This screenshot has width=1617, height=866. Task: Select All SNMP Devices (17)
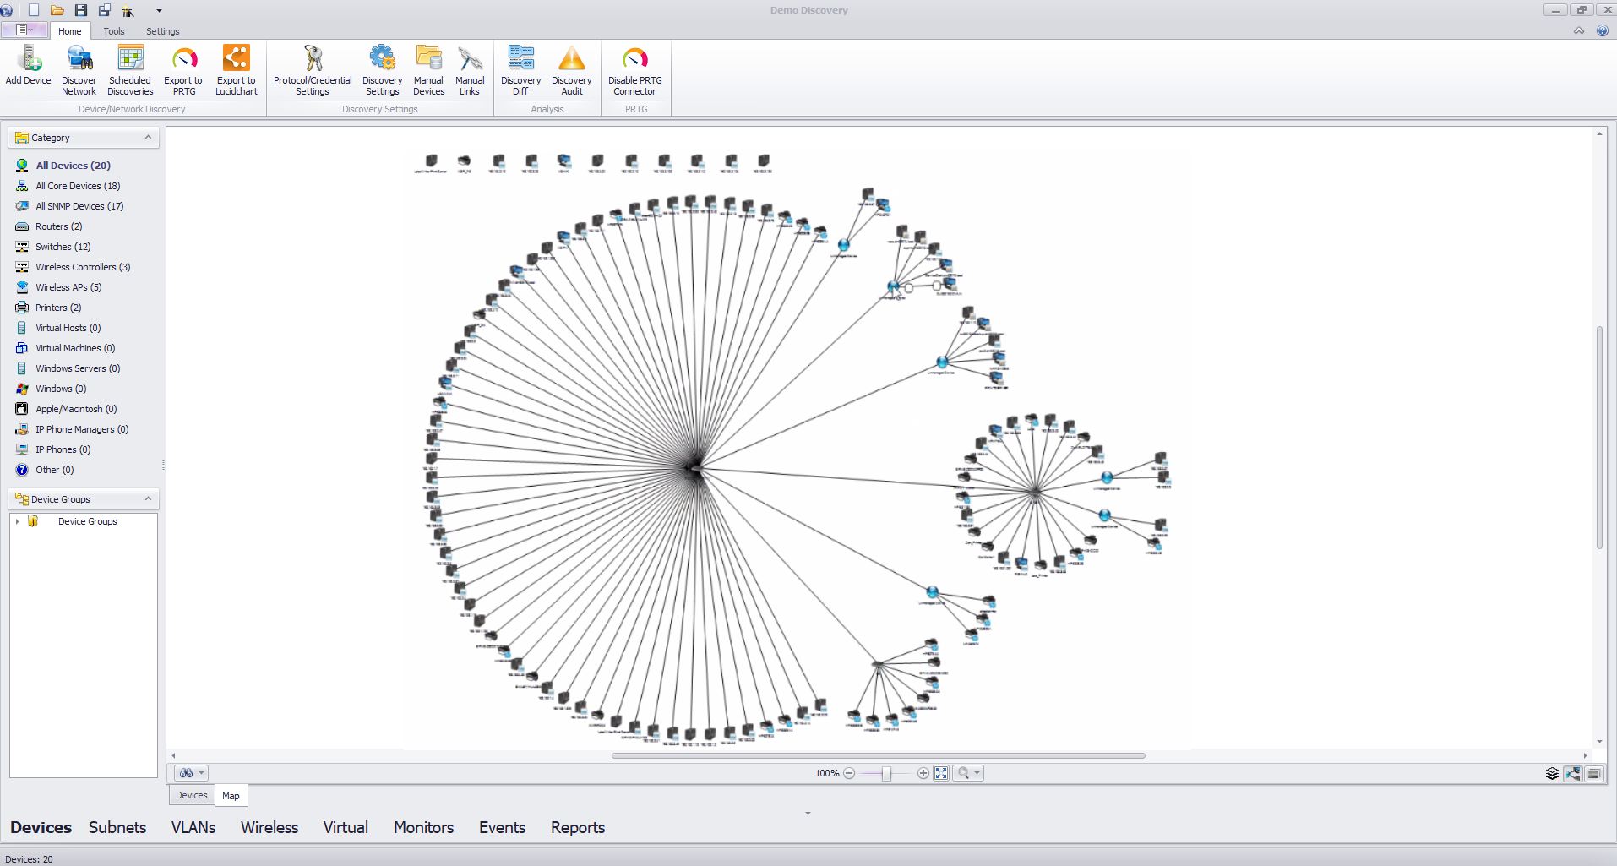coord(79,206)
